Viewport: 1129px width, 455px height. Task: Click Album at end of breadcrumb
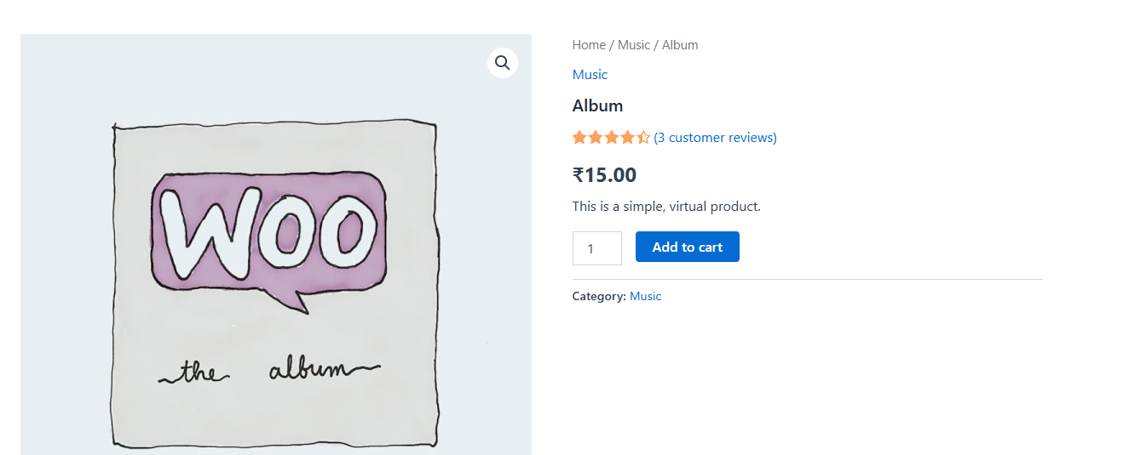[680, 45]
